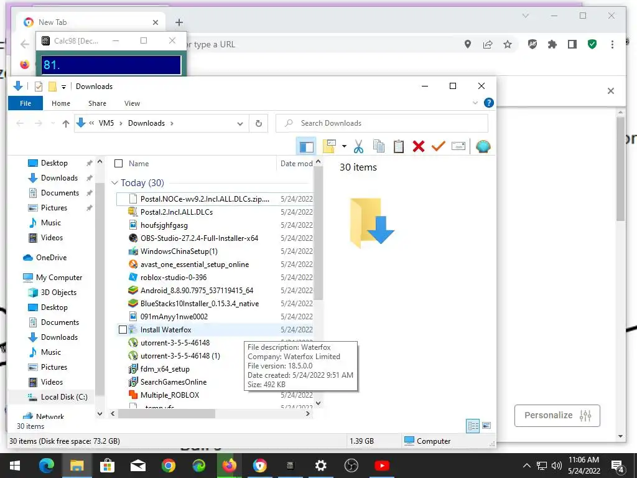Open Explorer help question mark icon

pyautogui.click(x=489, y=103)
